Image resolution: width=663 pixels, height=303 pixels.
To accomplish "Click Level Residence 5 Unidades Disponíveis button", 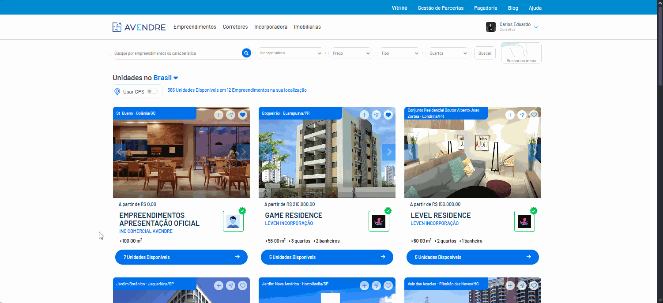I will 473,257.
